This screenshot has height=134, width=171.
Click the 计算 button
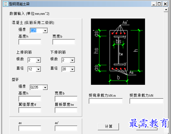tap(108, 126)
